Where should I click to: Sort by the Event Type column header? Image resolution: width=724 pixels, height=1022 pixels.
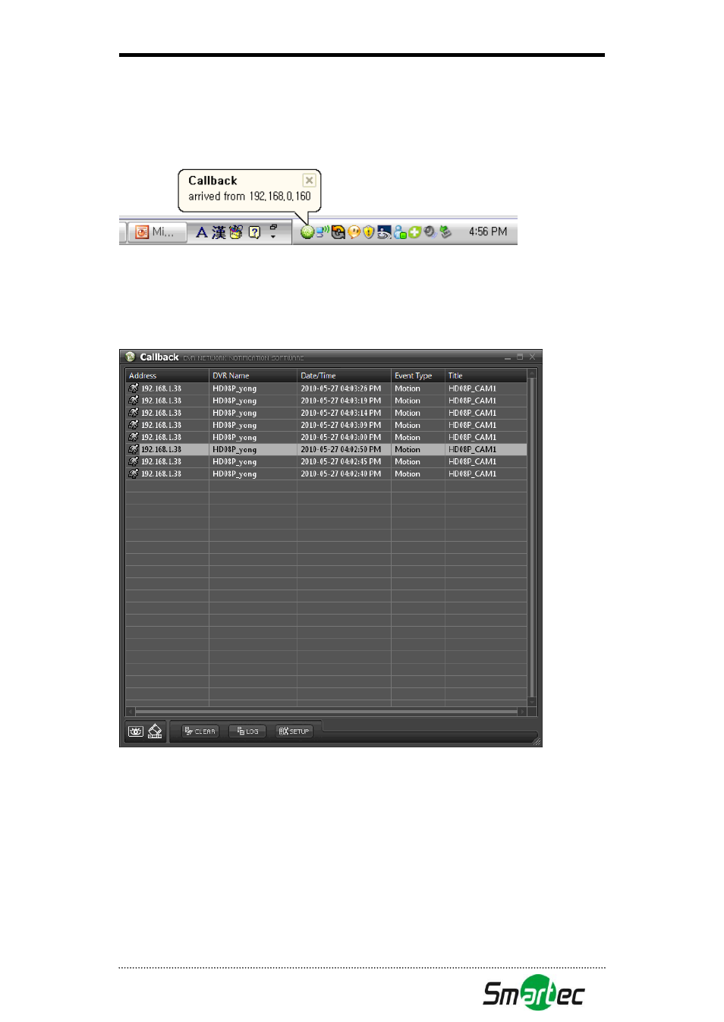tap(418, 376)
